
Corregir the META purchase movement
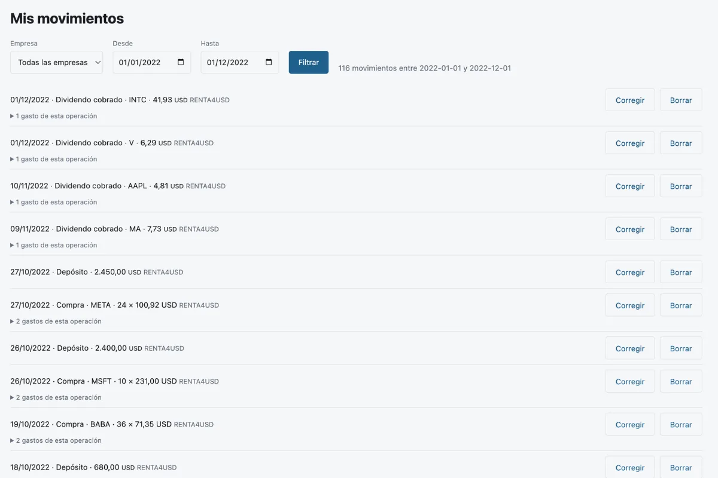click(630, 305)
